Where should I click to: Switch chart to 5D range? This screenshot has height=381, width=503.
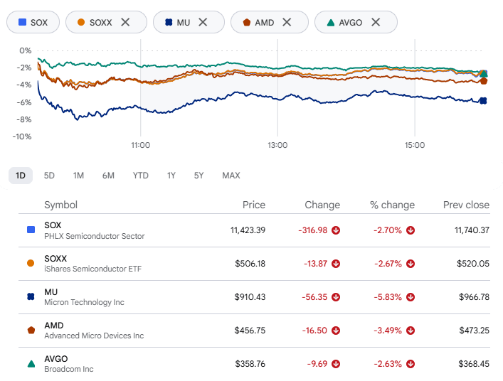pyautogui.click(x=49, y=176)
